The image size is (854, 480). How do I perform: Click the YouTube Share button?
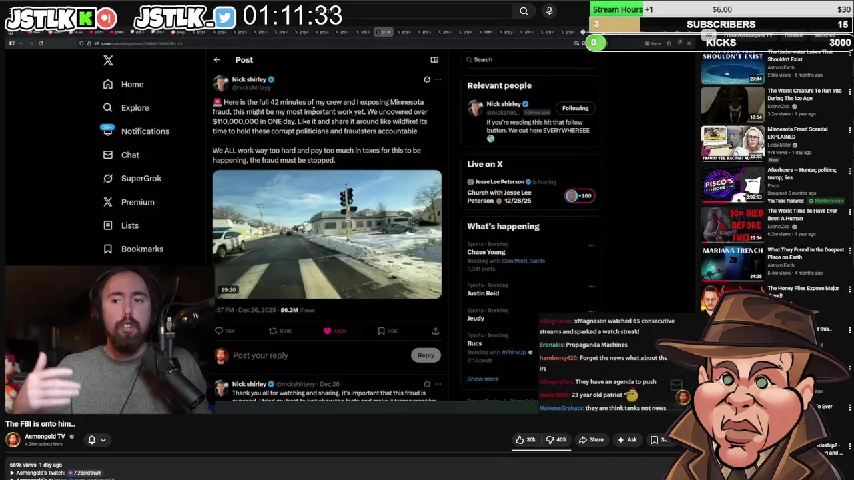click(x=591, y=439)
